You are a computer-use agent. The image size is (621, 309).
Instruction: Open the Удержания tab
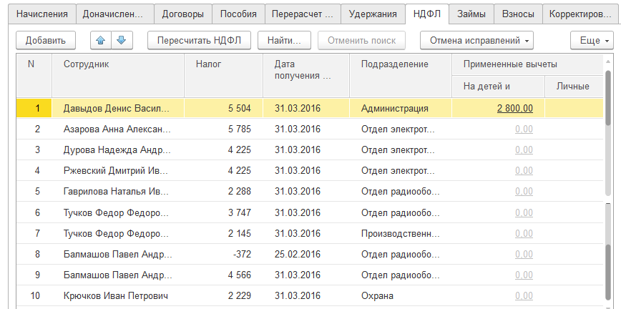tap(373, 14)
